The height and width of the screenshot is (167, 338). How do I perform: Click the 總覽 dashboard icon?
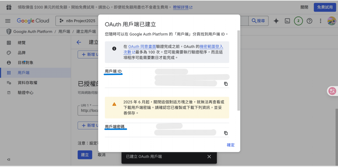pos(9,43)
